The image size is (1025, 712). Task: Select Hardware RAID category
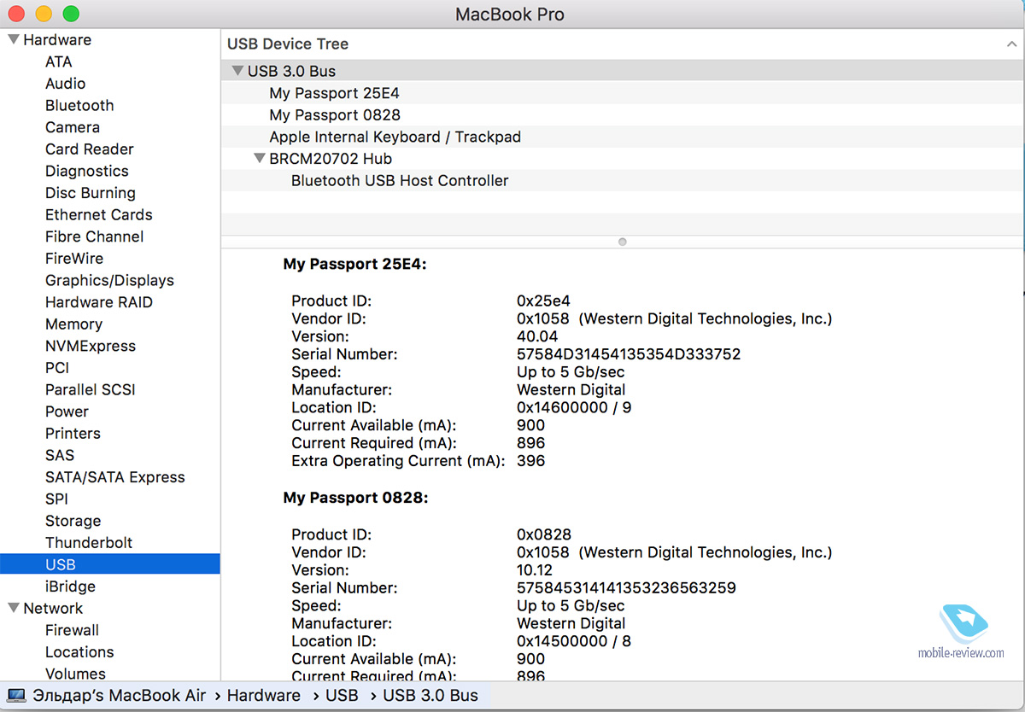(x=99, y=302)
